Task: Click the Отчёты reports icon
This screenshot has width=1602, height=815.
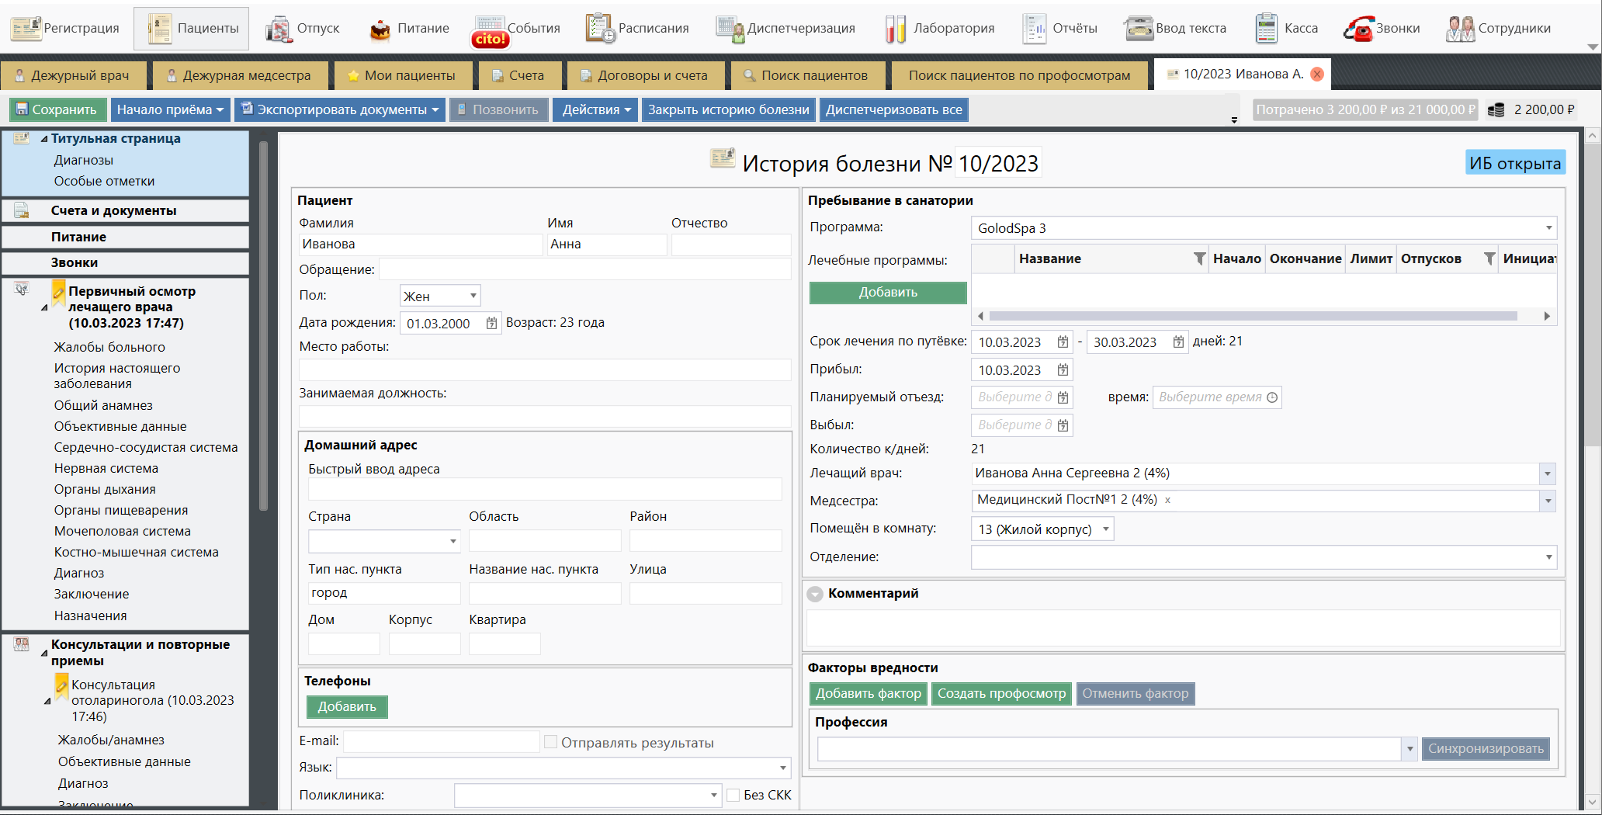Action: (1034, 29)
